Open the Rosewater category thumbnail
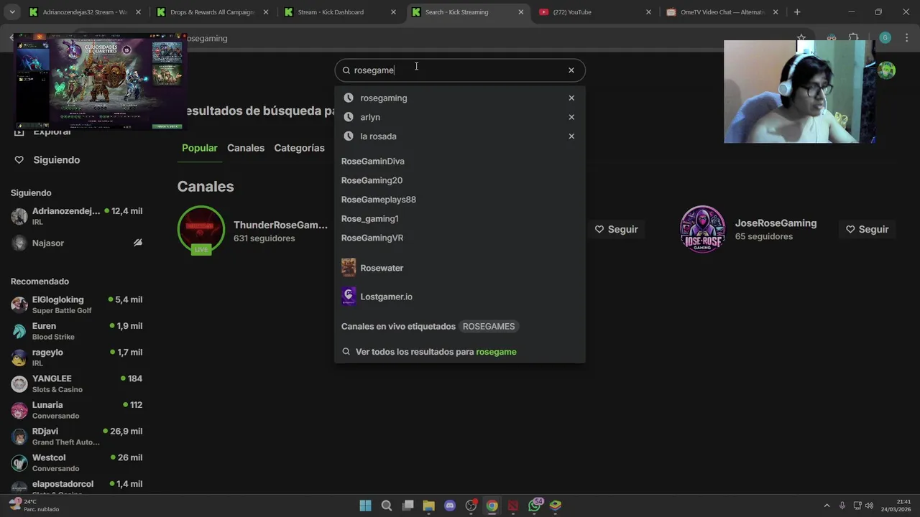Screen dimensions: 920x517 click(349, 268)
